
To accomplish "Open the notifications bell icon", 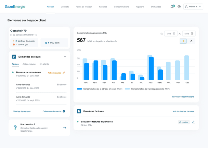I will (172, 7).
